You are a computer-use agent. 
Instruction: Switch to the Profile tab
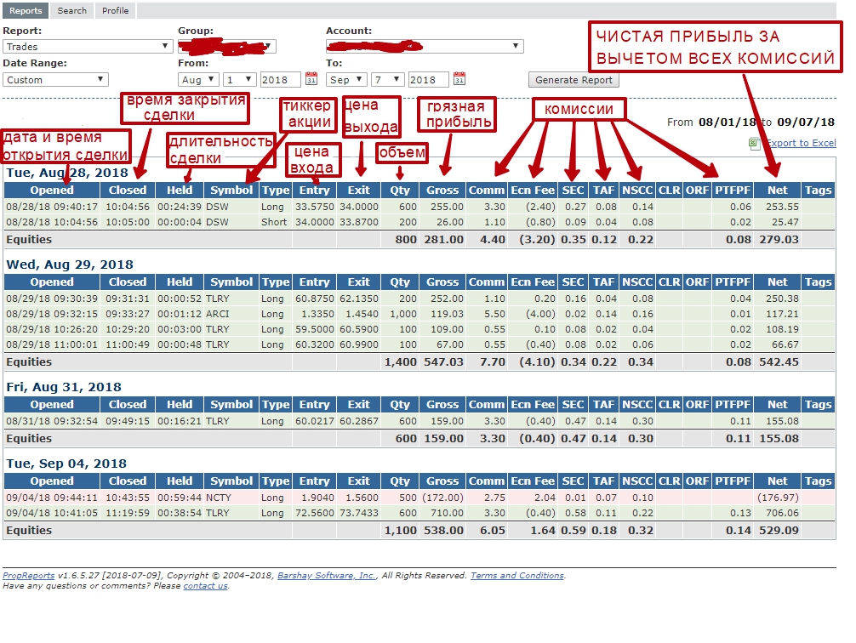pyautogui.click(x=115, y=10)
